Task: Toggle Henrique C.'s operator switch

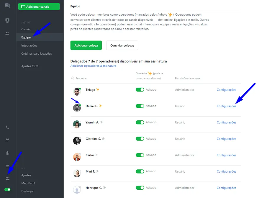Action: click(140, 188)
